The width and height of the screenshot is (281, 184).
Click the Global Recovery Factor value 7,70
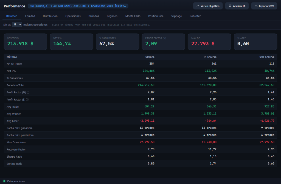click(151, 149)
